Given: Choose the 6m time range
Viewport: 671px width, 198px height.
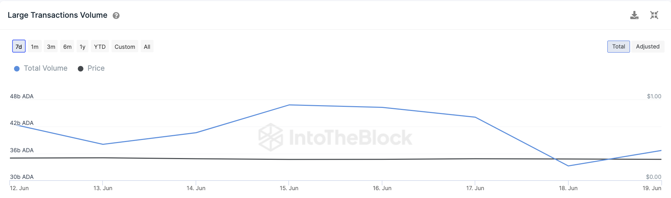Looking at the screenshot, I should coord(67,46).
